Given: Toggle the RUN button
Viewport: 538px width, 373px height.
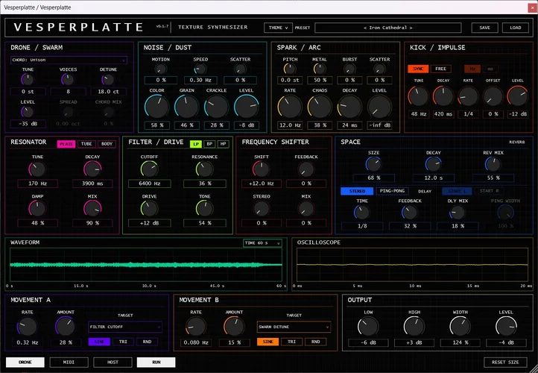Looking at the screenshot, I should [x=156, y=363].
